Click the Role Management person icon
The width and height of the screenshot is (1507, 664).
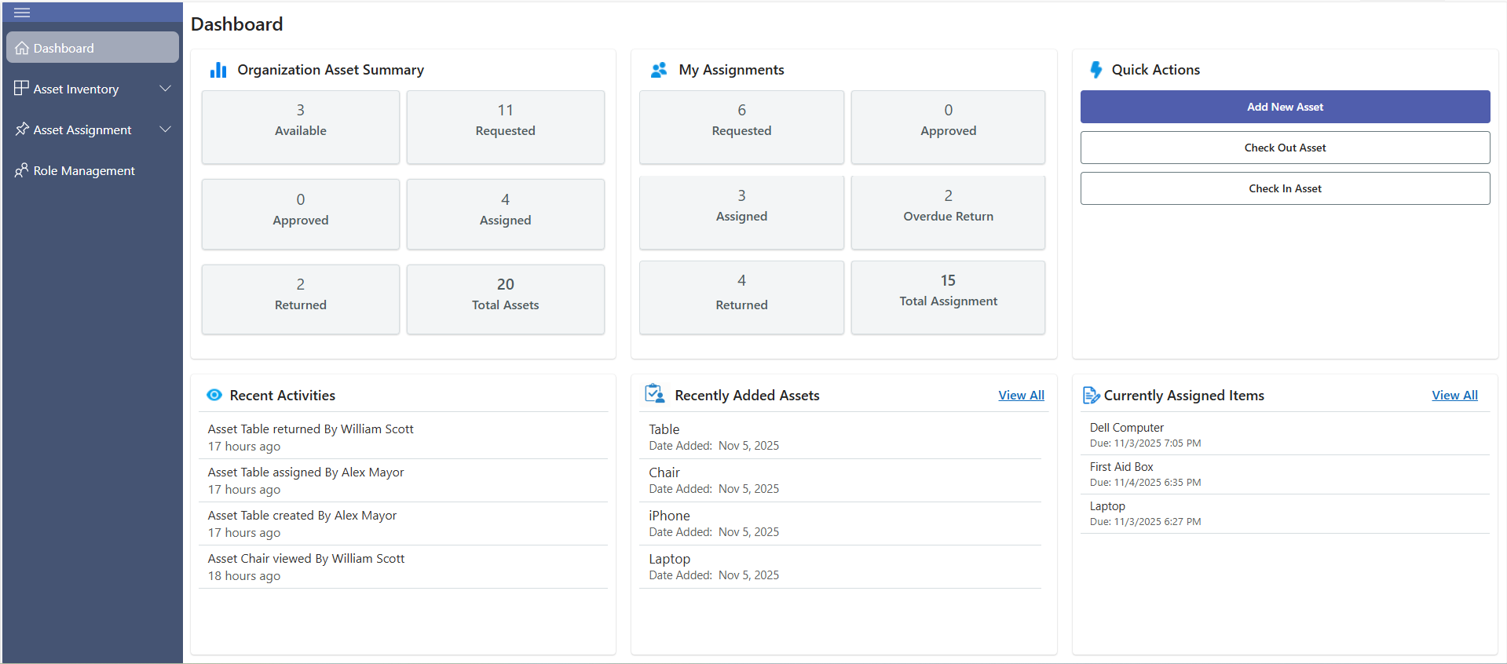click(x=21, y=170)
